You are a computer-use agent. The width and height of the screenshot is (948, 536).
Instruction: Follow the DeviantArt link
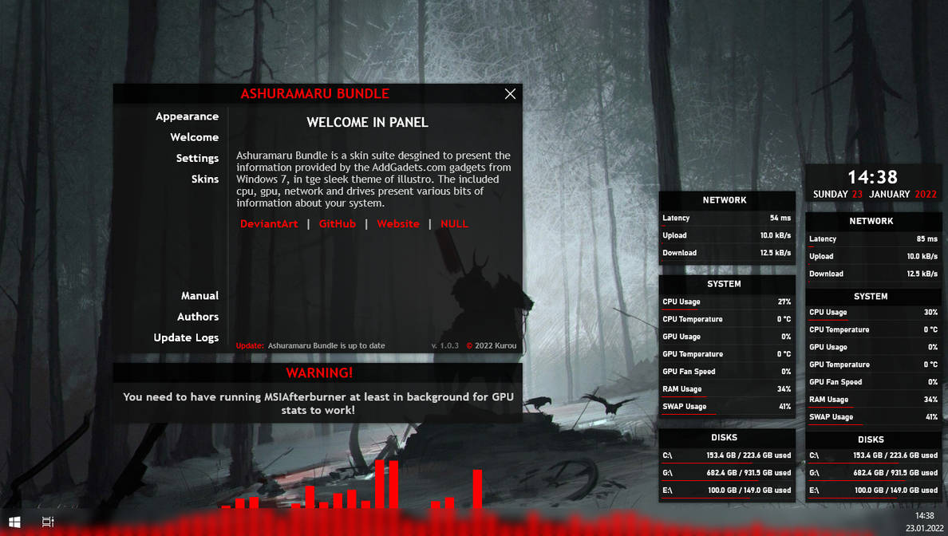click(269, 224)
